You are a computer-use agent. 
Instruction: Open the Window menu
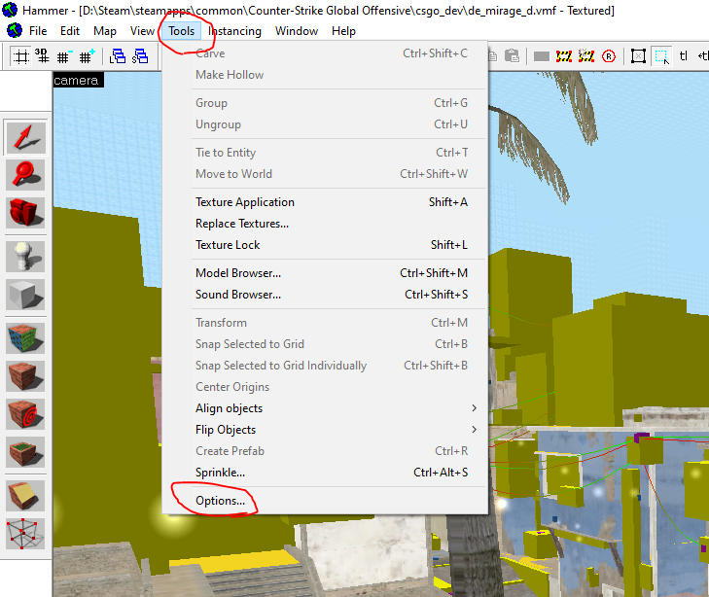click(297, 31)
